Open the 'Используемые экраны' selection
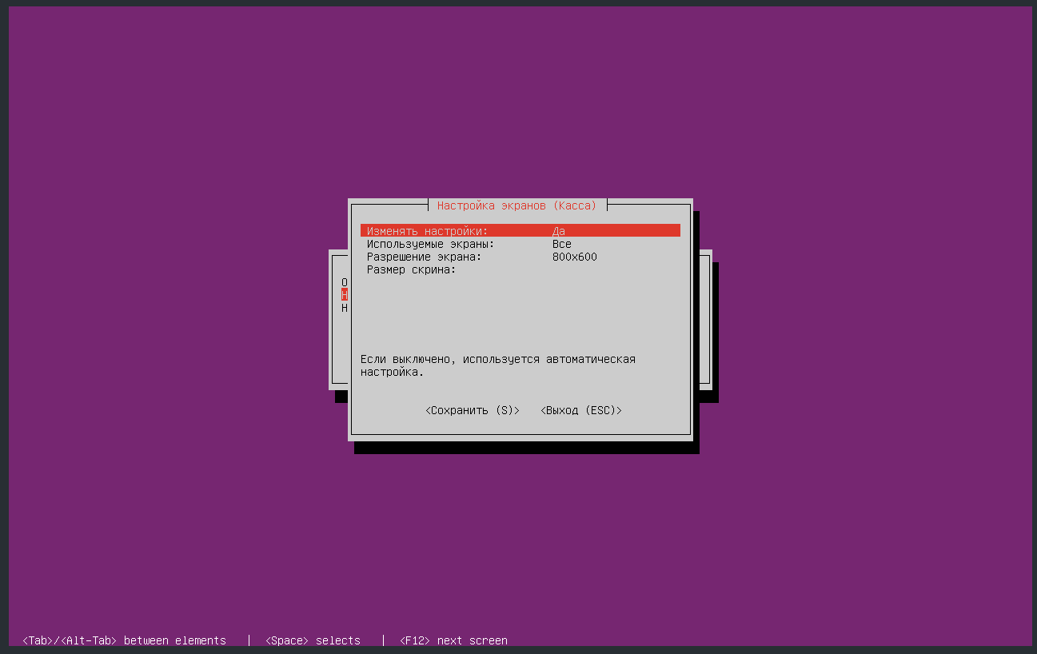 pos(430,244)
